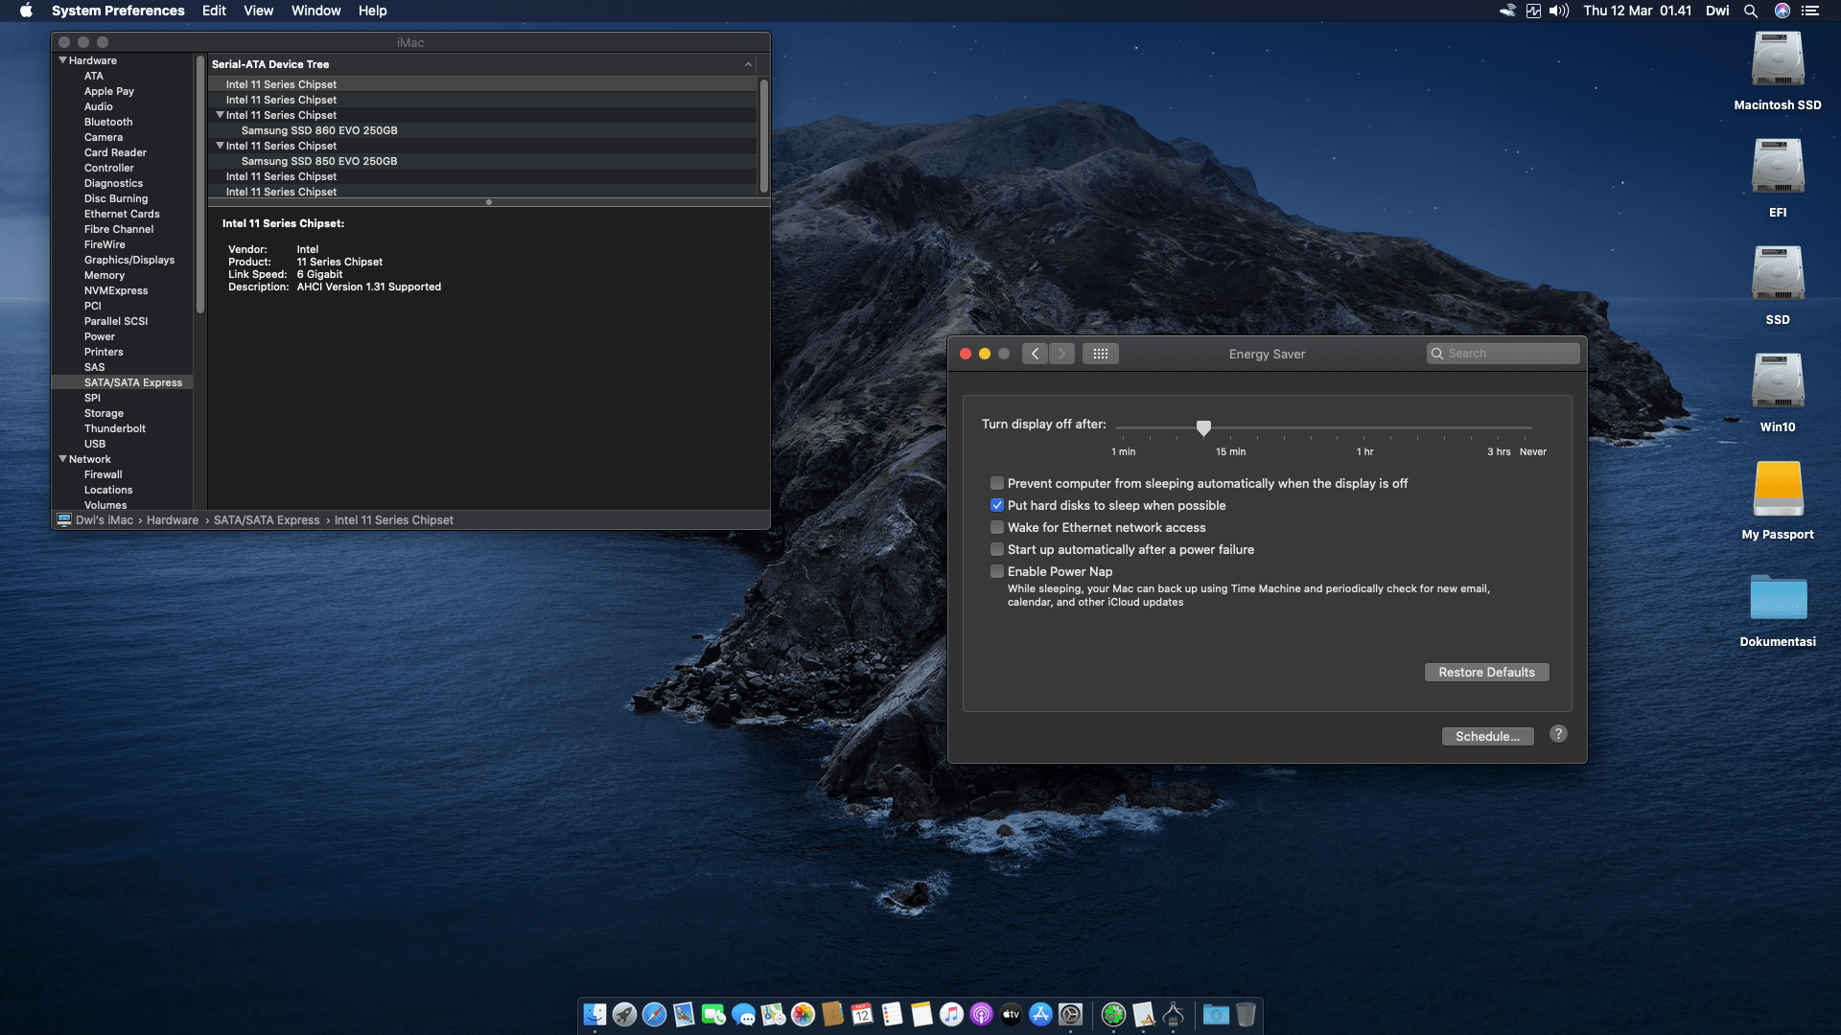1841x1035 pixels.
Task: Open the Window menu
Action: click(x=315, y=11)
